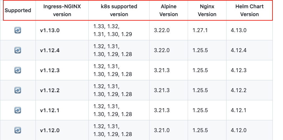Click Helm Chart version 4.12.2
This screenshot has width=283, height=140.
[x=239, y=90]
